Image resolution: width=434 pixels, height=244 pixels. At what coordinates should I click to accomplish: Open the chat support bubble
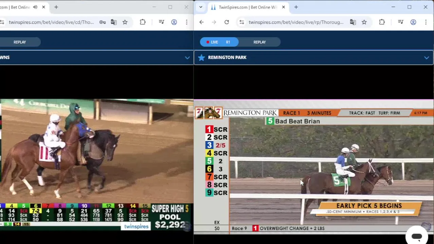417,236
